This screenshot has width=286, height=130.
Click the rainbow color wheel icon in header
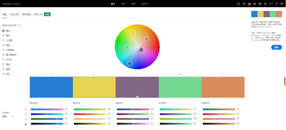pos(249,4)
